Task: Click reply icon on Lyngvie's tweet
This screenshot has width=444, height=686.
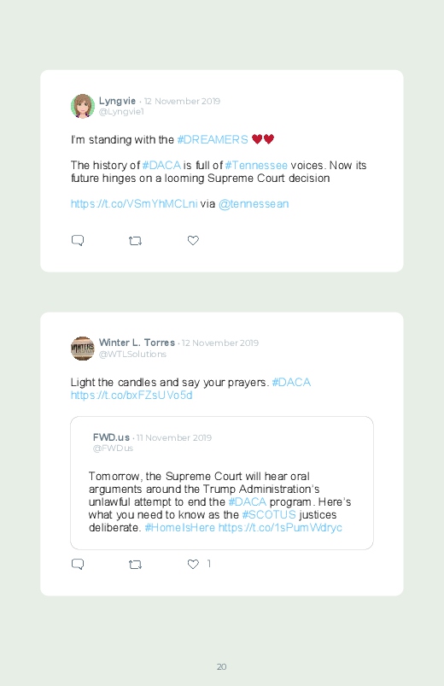Action: (78, 240)
